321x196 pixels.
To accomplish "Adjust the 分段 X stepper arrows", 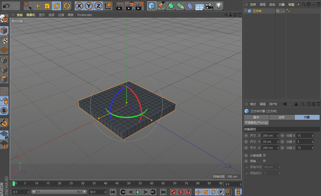I will pyautogui.click(x=312, y=136).
